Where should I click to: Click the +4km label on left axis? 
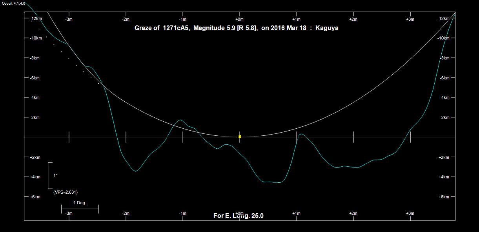(35, 177)
